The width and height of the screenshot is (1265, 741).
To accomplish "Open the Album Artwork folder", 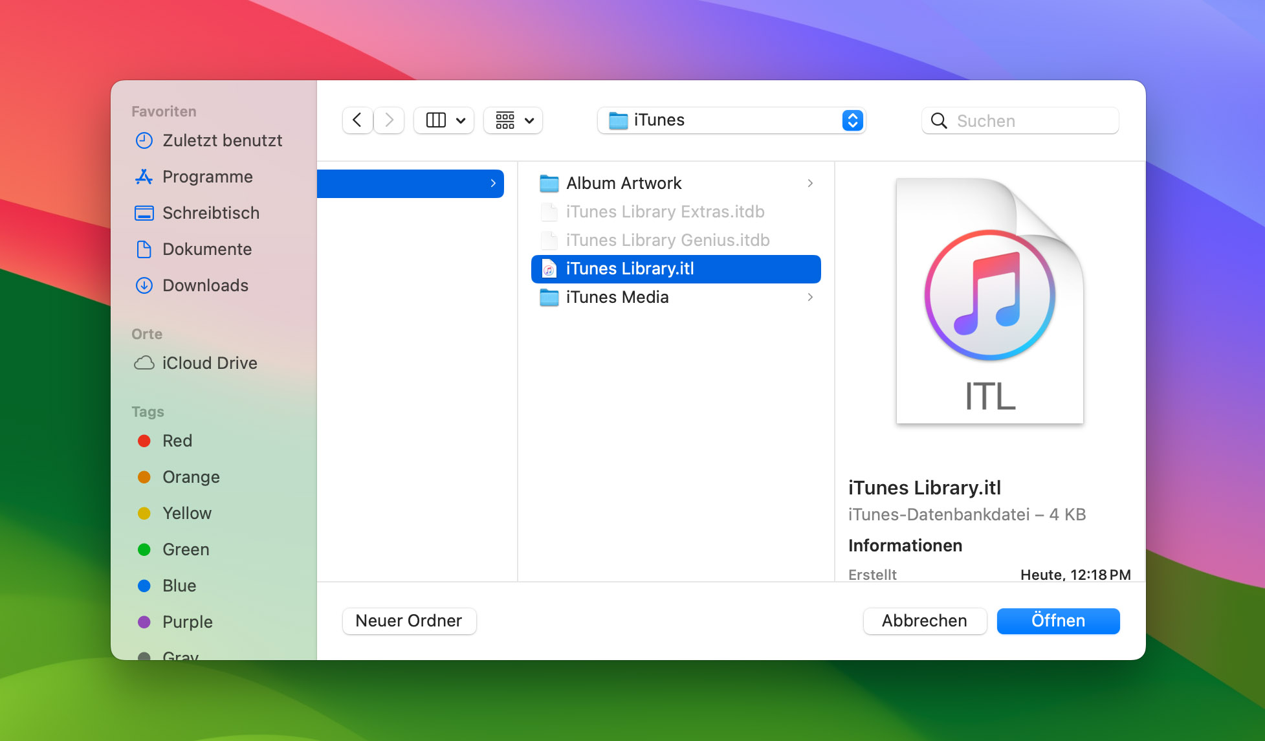I will (x=676, y=183).
